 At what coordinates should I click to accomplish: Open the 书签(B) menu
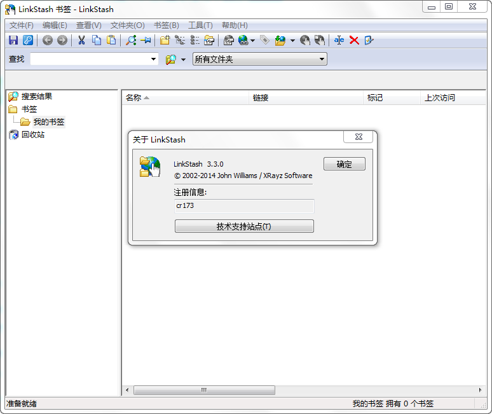point(167,25)
